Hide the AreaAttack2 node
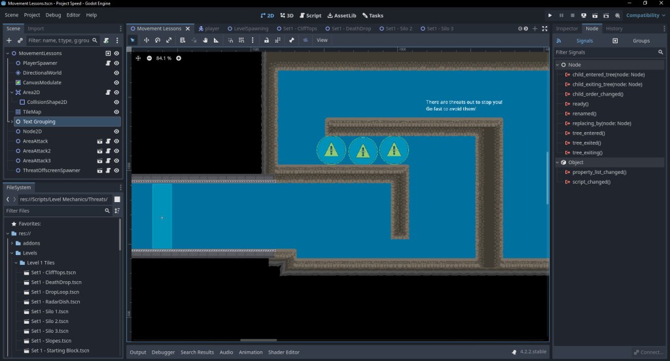 coord(116,151)
